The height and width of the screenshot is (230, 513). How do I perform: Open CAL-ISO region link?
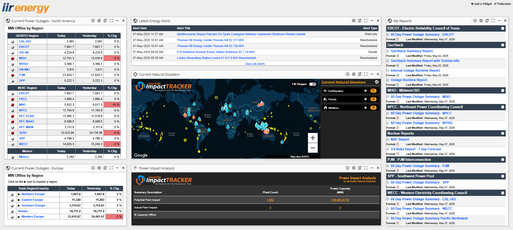[25, 41]
